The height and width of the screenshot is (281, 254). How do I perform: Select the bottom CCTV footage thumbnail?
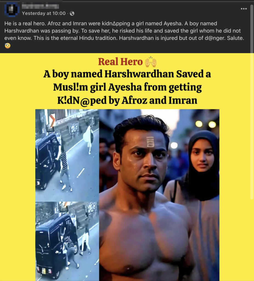(x=67, y=241)
